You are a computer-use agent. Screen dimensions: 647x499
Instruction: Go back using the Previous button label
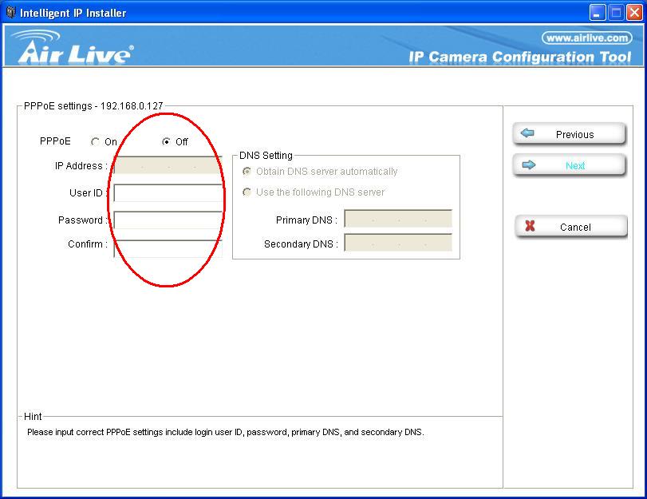[x=574, y=135]
